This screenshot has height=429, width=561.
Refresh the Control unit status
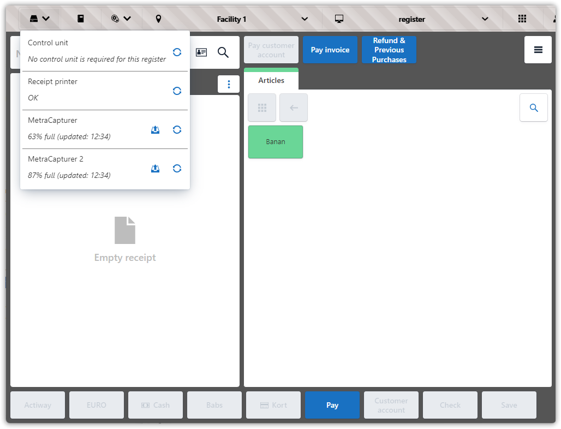177,52
